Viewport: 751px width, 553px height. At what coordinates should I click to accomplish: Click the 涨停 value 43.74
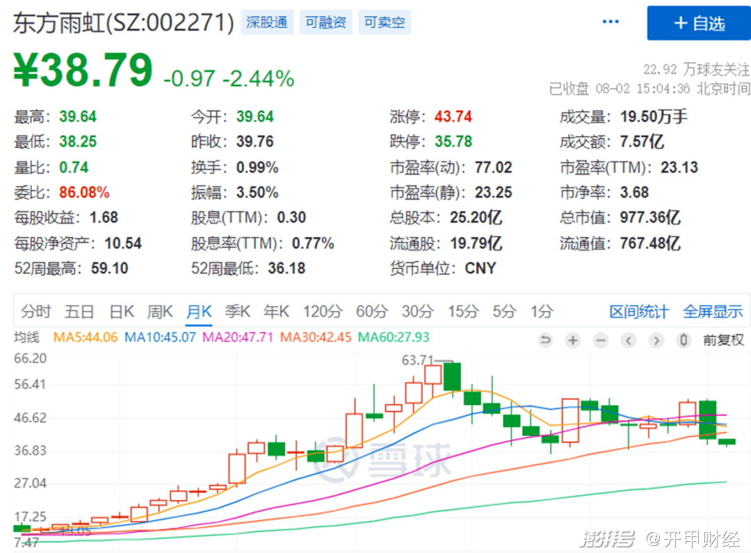(453, 116)
